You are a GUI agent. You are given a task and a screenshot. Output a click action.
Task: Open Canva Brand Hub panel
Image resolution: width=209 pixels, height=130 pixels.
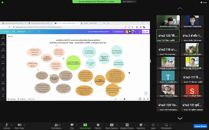click(3, 50)
